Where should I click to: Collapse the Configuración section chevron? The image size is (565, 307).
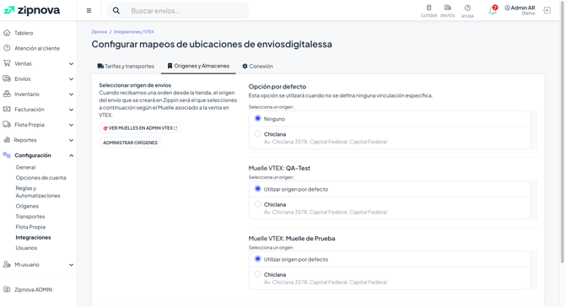coord(72,155)
